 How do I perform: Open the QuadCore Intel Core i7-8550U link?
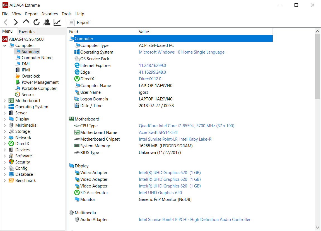tap(187, 126)
